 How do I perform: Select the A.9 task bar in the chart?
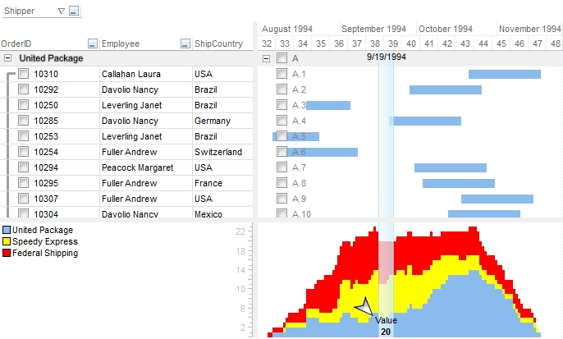point(497,199)
